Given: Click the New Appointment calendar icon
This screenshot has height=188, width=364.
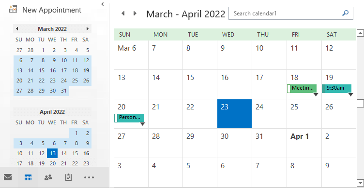Looking at the screenshot, I should [13, 9].
